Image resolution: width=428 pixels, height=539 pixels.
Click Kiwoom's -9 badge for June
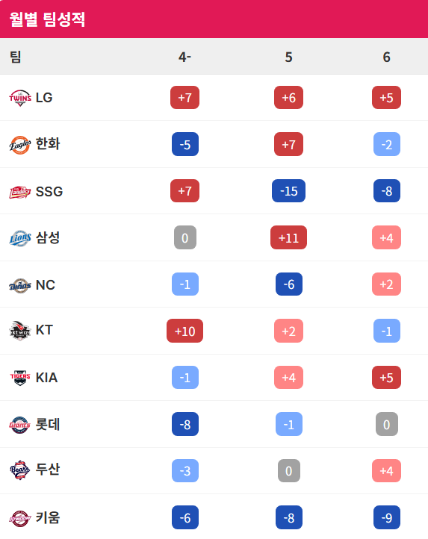pos(387,517)
